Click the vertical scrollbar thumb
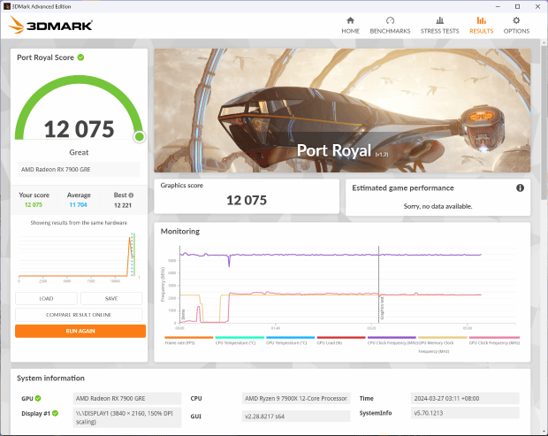 (x=544, y=122)
